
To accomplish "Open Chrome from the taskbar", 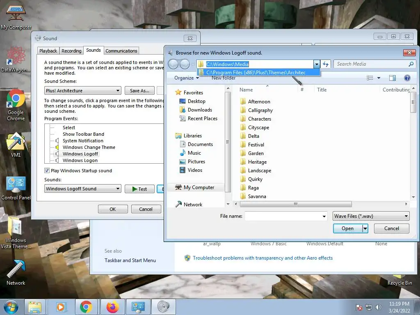I will pyautogui.click(x=86, y=307).
